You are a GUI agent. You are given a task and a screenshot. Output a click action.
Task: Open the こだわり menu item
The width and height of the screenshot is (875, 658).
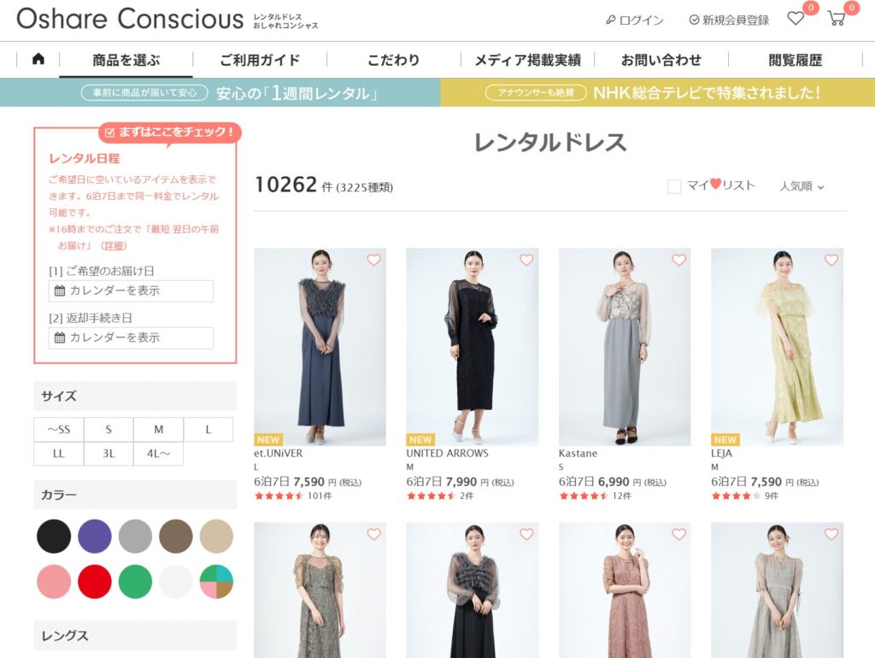click(x=393, y=60)
